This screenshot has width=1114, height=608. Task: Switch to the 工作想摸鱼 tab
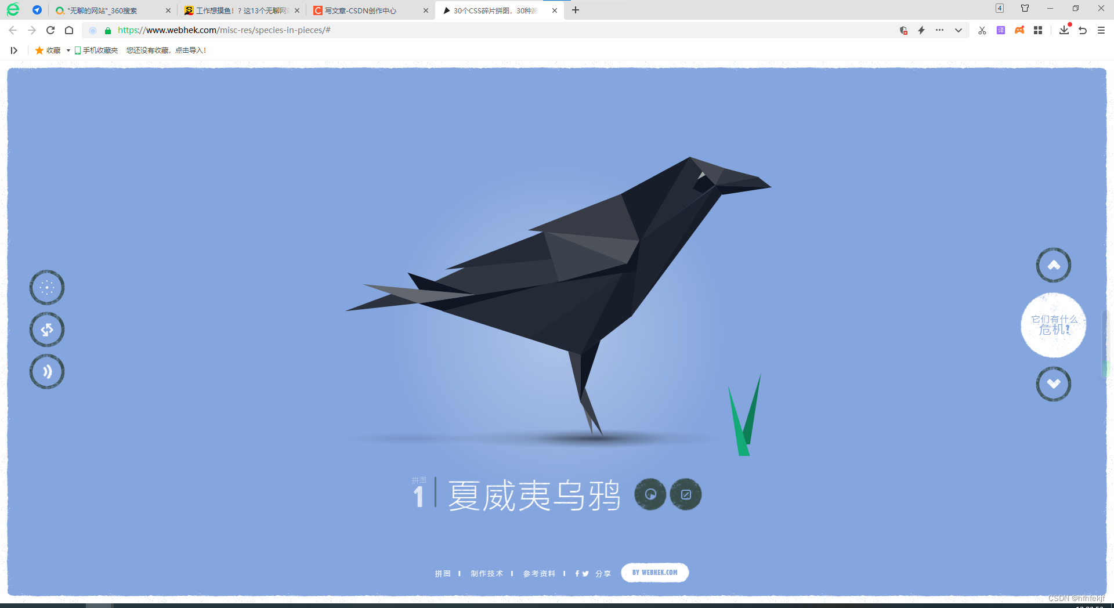(x=241, y=10)
